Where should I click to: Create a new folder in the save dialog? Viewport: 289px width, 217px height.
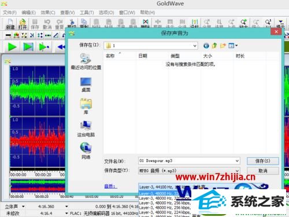(223, 46)
